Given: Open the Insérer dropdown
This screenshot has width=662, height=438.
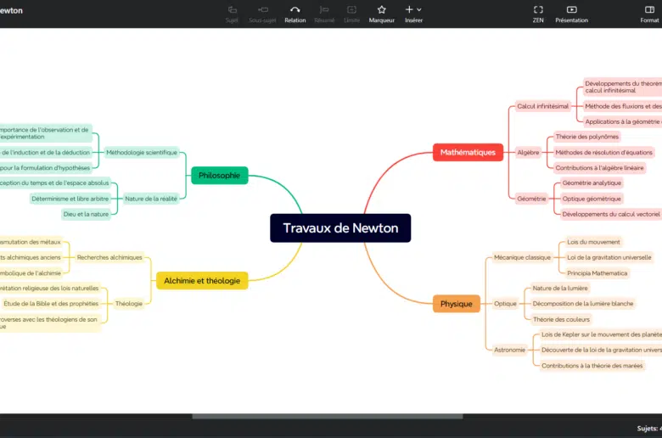Looking at the screenshot, I should click(x=413, y=13).
